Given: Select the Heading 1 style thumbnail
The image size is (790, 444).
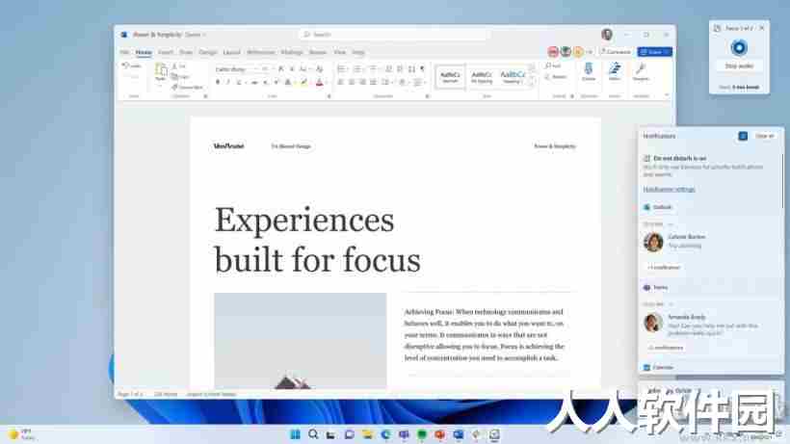Looking at the screenshot, I should [x=513, y=77].
